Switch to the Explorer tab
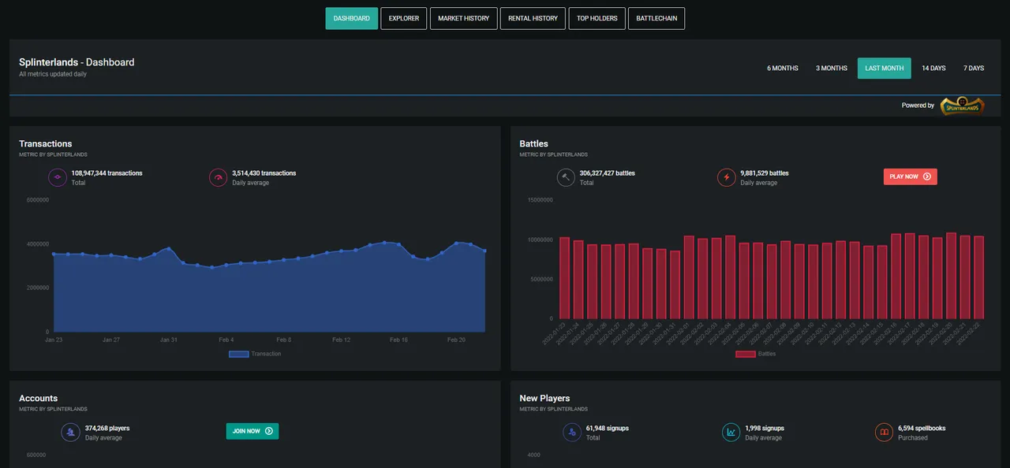Image resolution: width=1010 pixels, height=468 pixels. point(404,18)
